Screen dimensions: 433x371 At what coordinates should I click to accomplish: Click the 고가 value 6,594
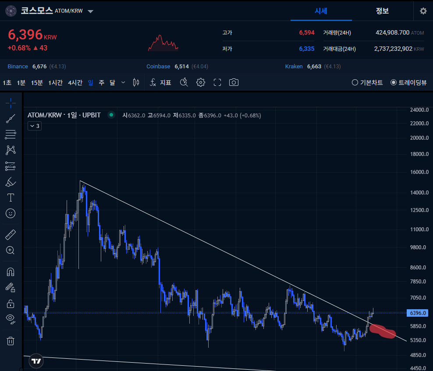point(307,32)
